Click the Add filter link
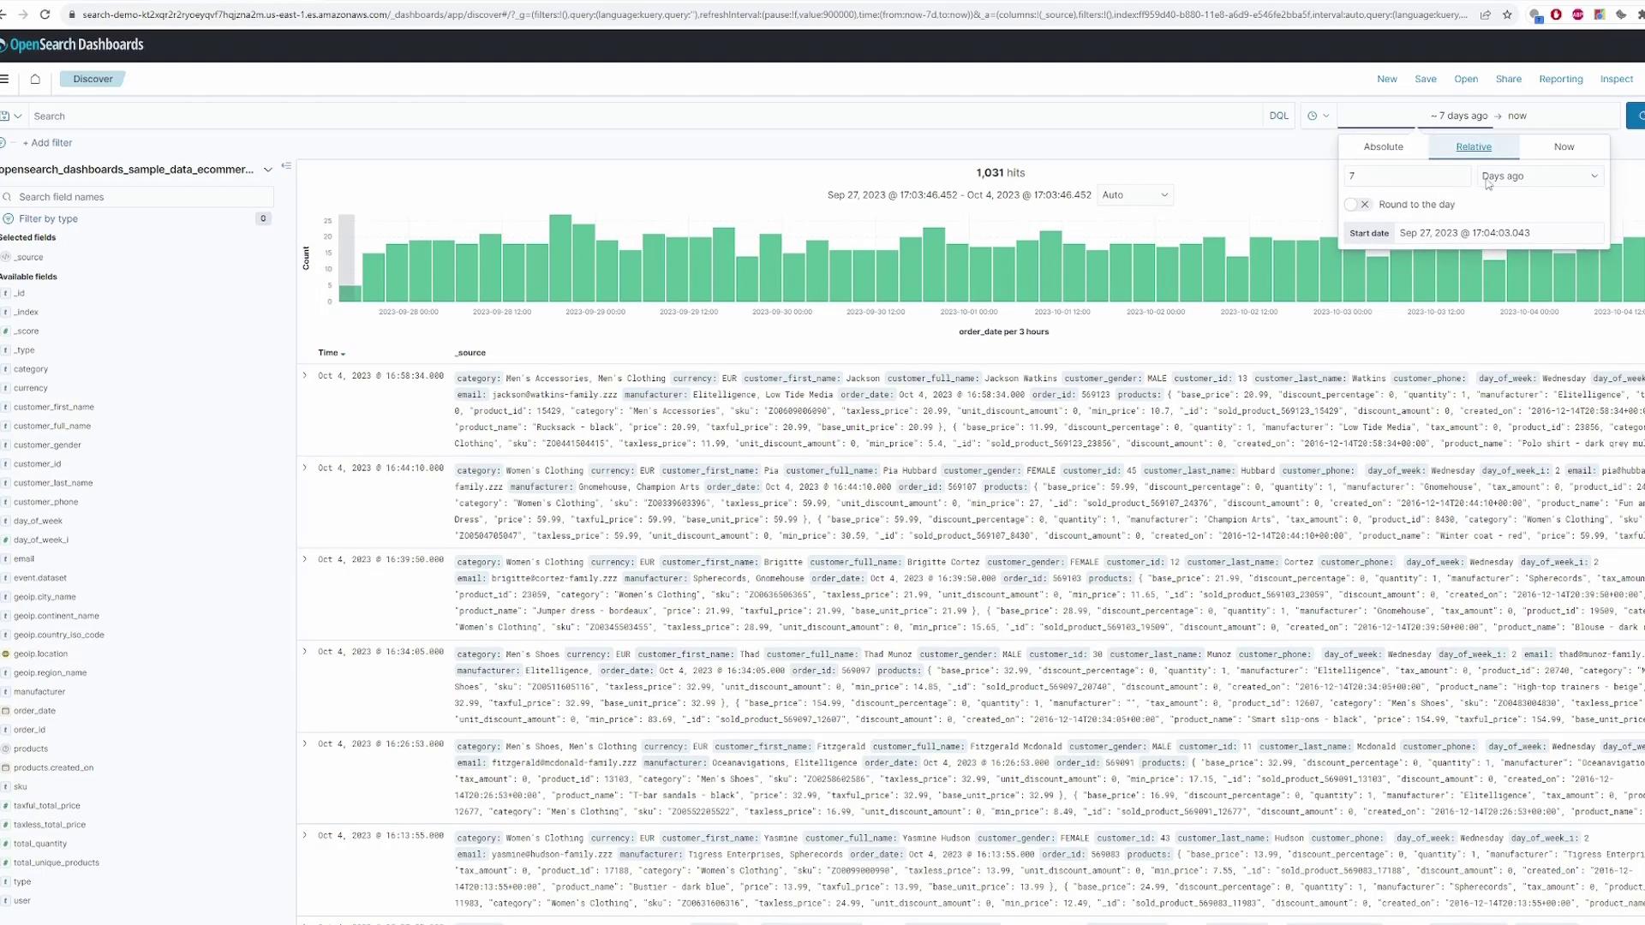Image resolution: width=1645 pixels, height=925 pixels. click(47, 143)
